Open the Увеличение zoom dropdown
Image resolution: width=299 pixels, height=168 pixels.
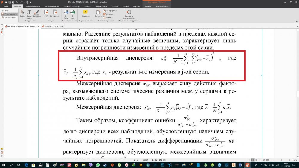[9, 18]
